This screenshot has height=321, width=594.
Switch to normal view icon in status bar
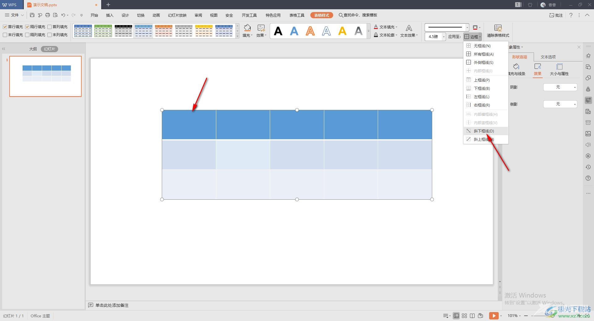pyautogui.click(x=456, y=315)
